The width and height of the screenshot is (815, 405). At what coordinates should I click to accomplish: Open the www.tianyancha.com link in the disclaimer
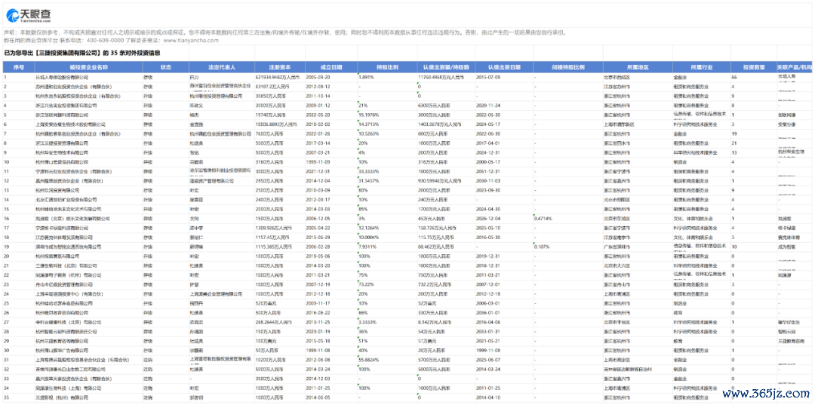click(x=191, y=40)
